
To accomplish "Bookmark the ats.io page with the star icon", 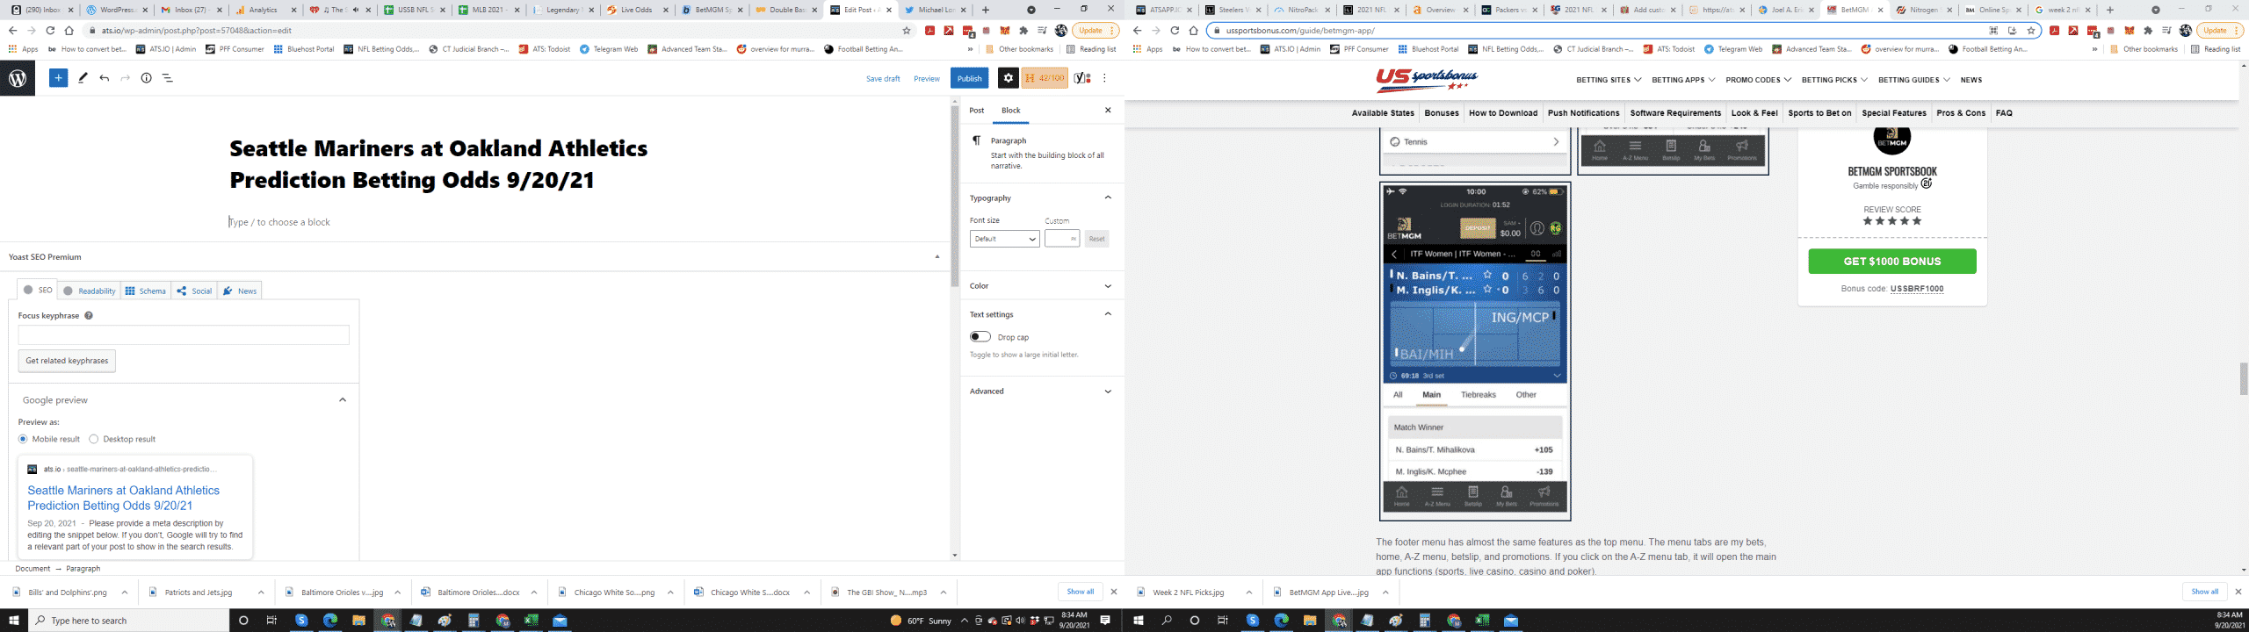I will [x=907, y=30].
